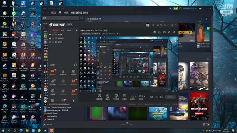237x133 pixels.
Task: Click the 修改 button beside the stream title
Action: pos(105,30)
